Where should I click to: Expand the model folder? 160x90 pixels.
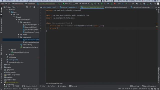[18, 35]
